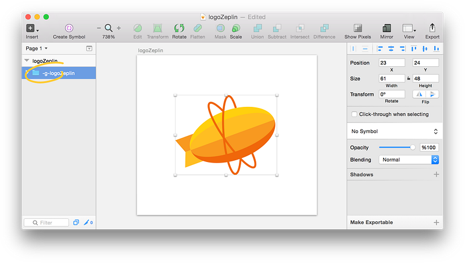Click the magnifier zoom icon
The image size is (465, 263).
click(x=109, y=28)
